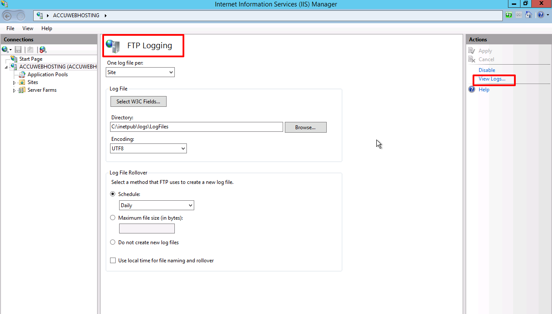Click the Refresh icon in the address bar

[x=509, y=14]
